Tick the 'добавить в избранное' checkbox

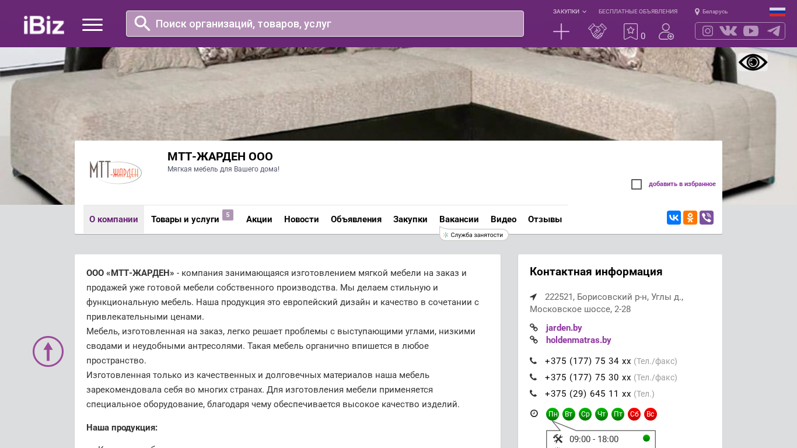(637, 184)
